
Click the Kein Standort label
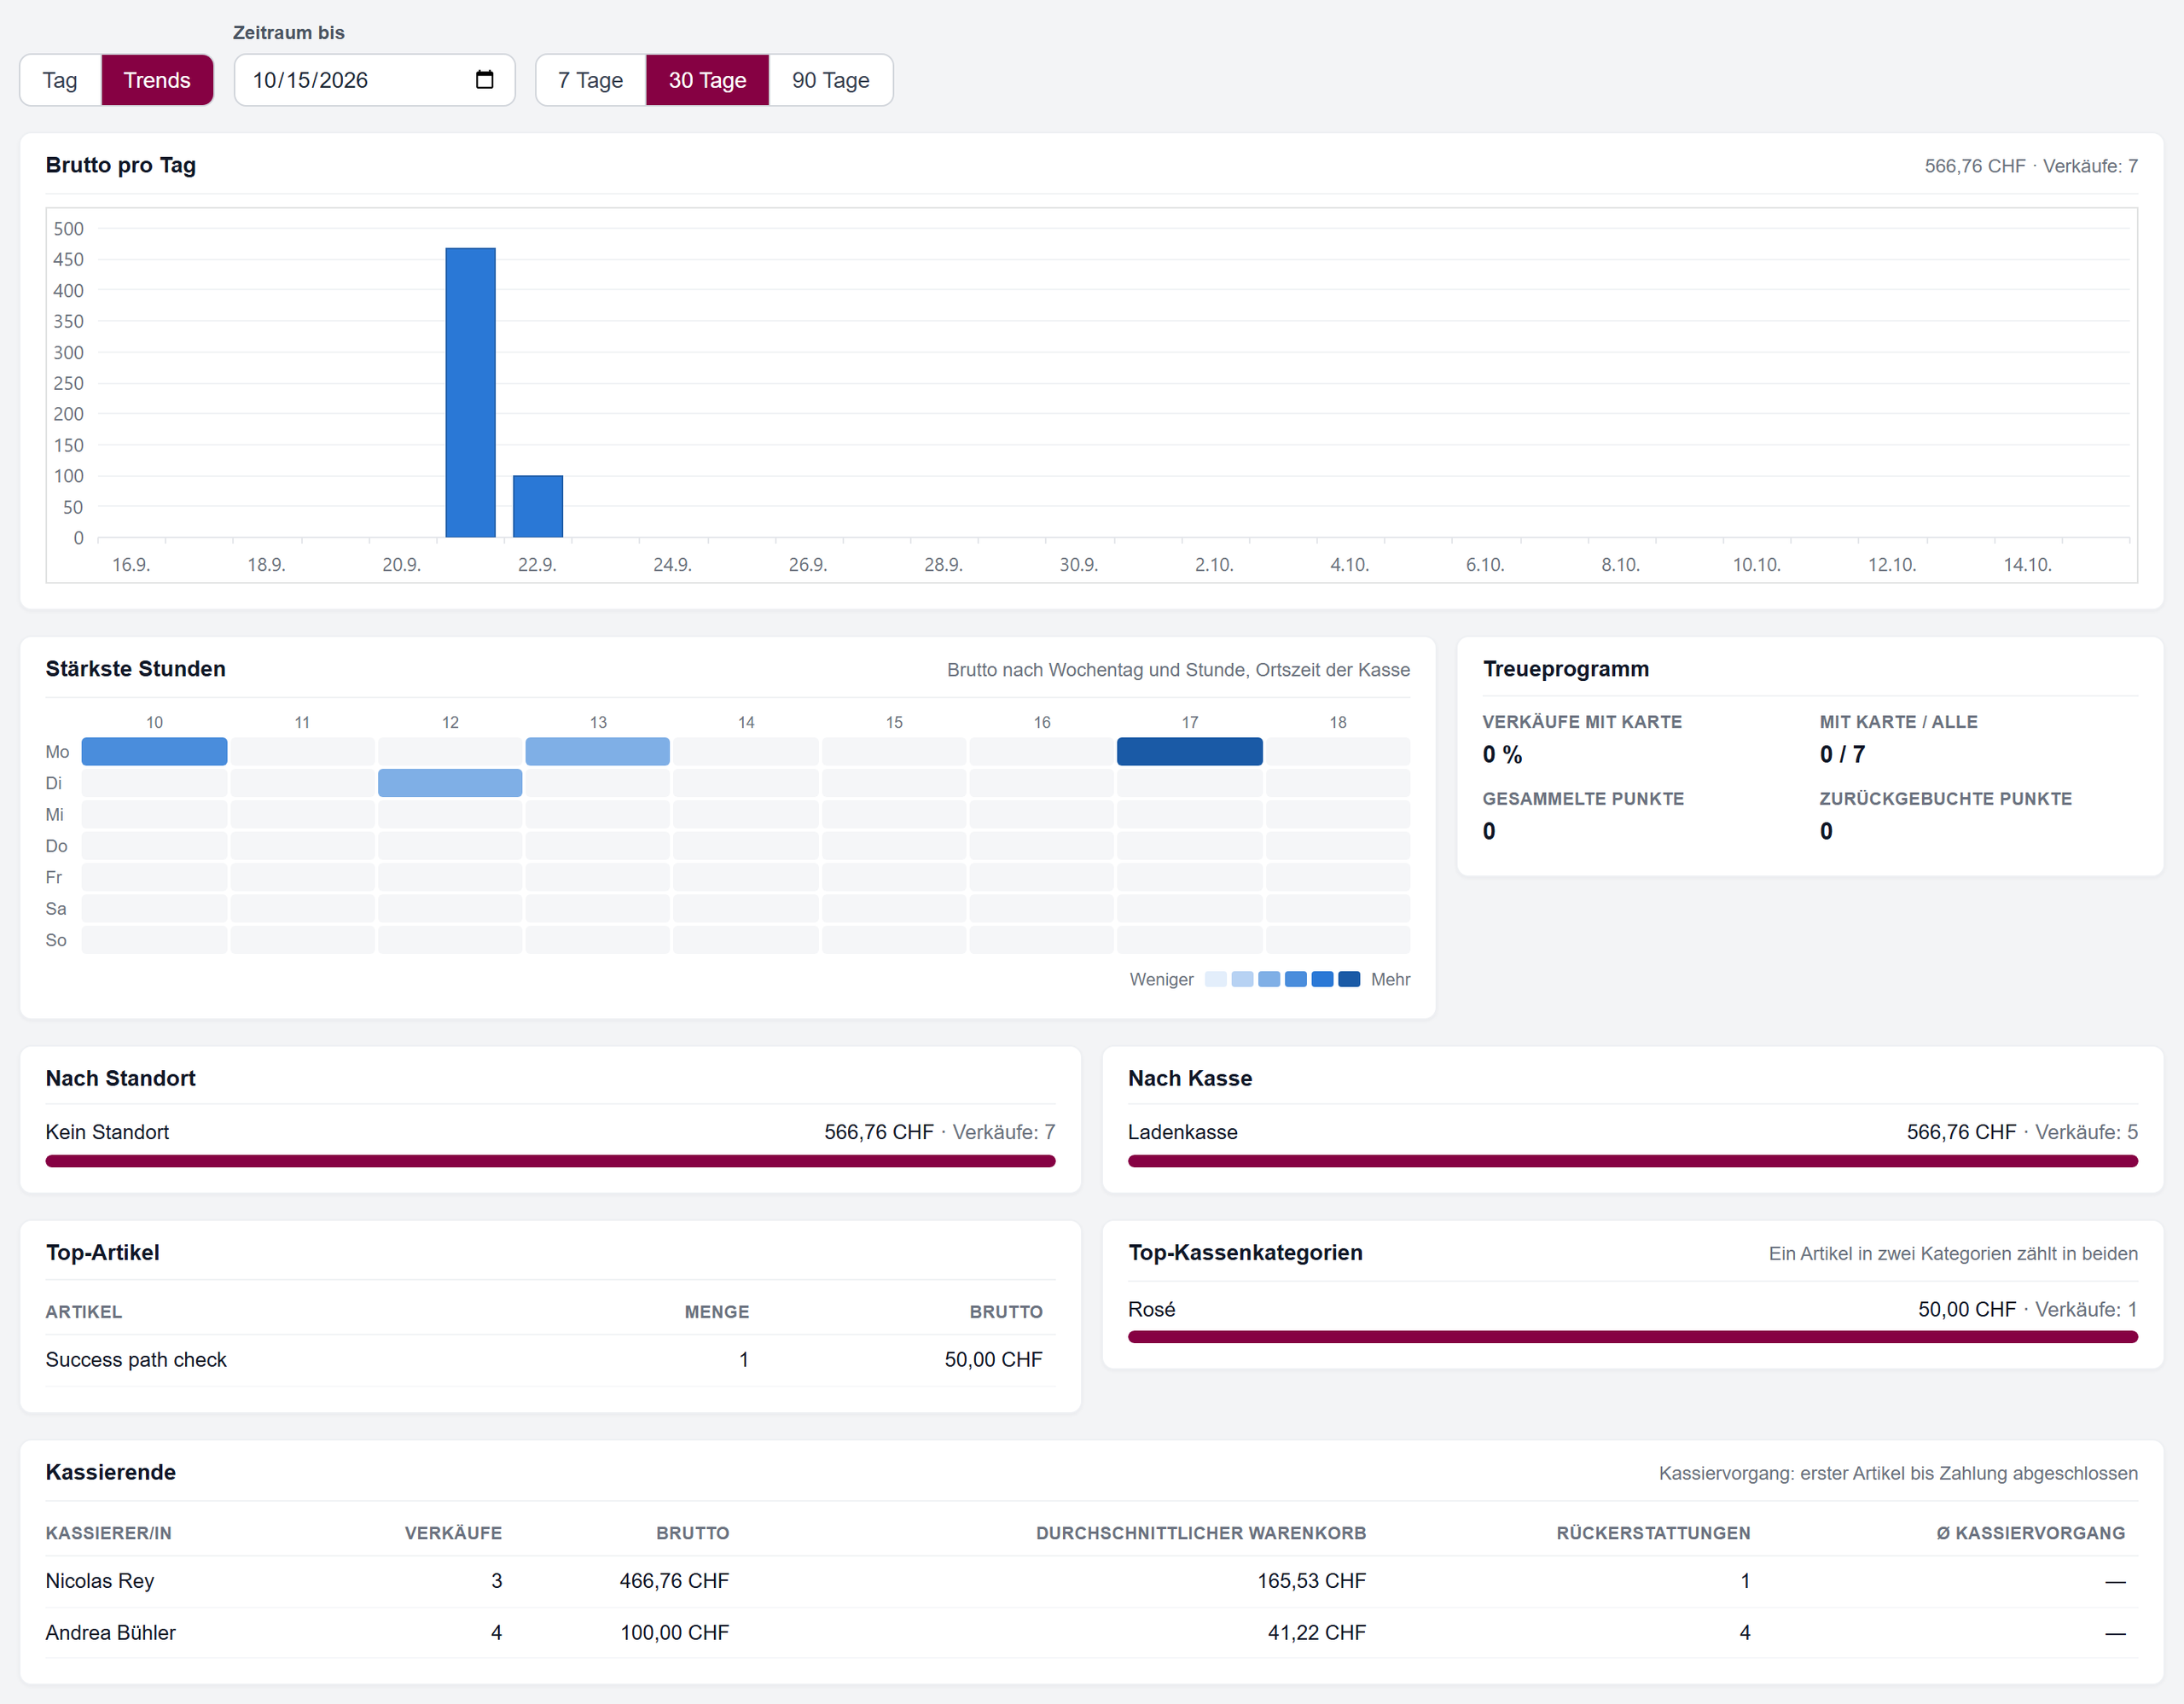pyautogui.click(x=107, y=1132)
